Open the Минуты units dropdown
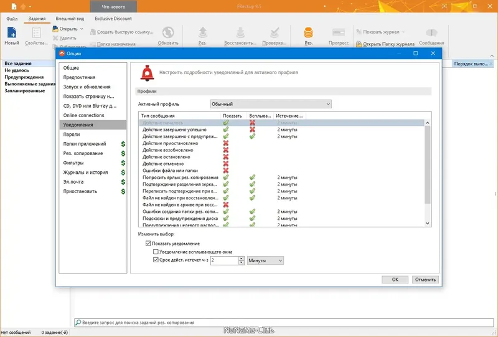This screenshot has height=337, width=498. point(265,260)
